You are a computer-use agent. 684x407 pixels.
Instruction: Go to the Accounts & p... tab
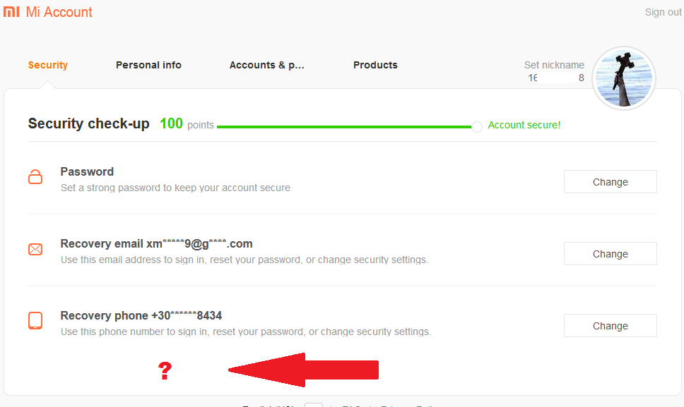pyautogui.click(x=267, y=65)
